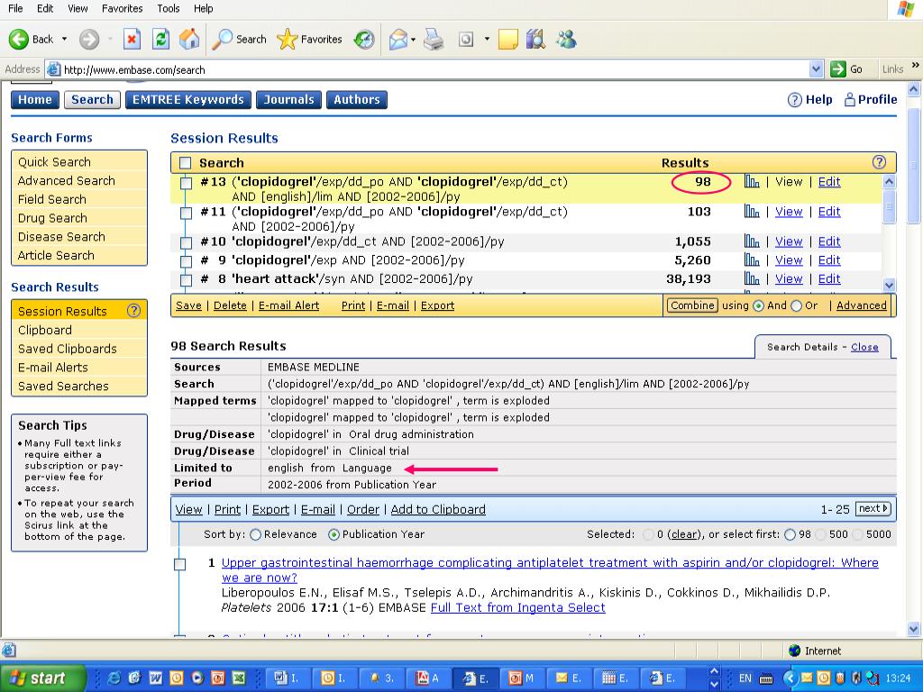The height and width of the screenshot is (692, 923).
Task: Click page scrollbar down arrow
Action: (x=914, y=629)
